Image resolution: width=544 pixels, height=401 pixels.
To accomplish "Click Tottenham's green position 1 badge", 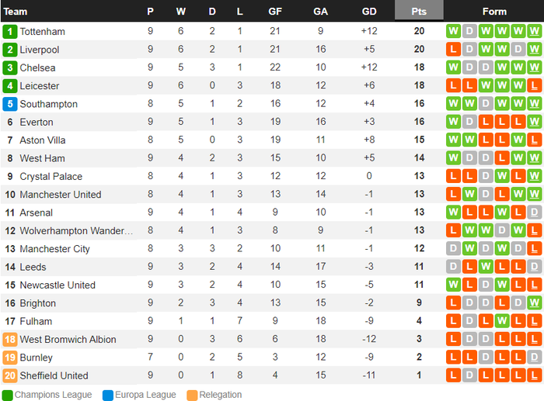I will (x=10, y=32).
